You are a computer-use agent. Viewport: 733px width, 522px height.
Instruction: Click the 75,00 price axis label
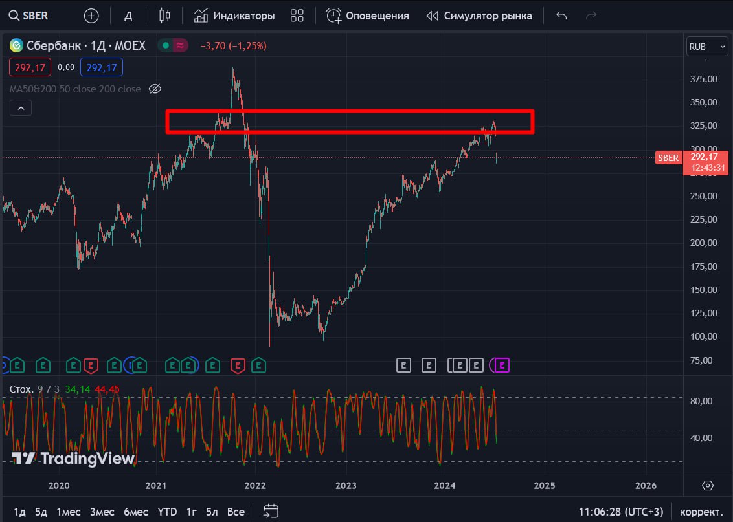701,360
